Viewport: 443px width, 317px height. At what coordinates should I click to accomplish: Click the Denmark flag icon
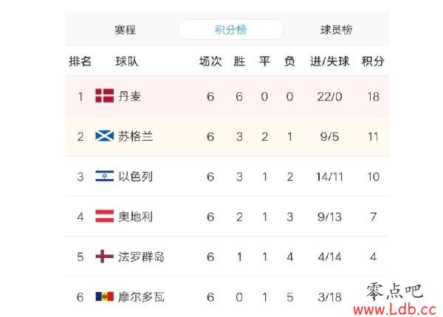coord(105,96)
